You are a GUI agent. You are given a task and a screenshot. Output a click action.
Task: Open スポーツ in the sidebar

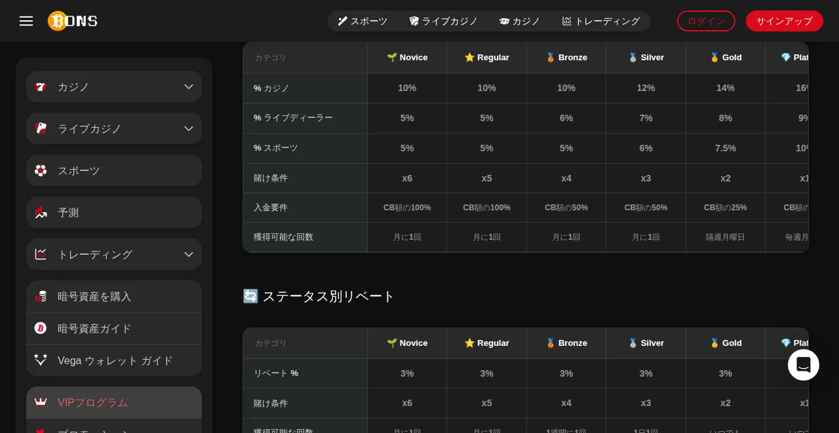114,170
